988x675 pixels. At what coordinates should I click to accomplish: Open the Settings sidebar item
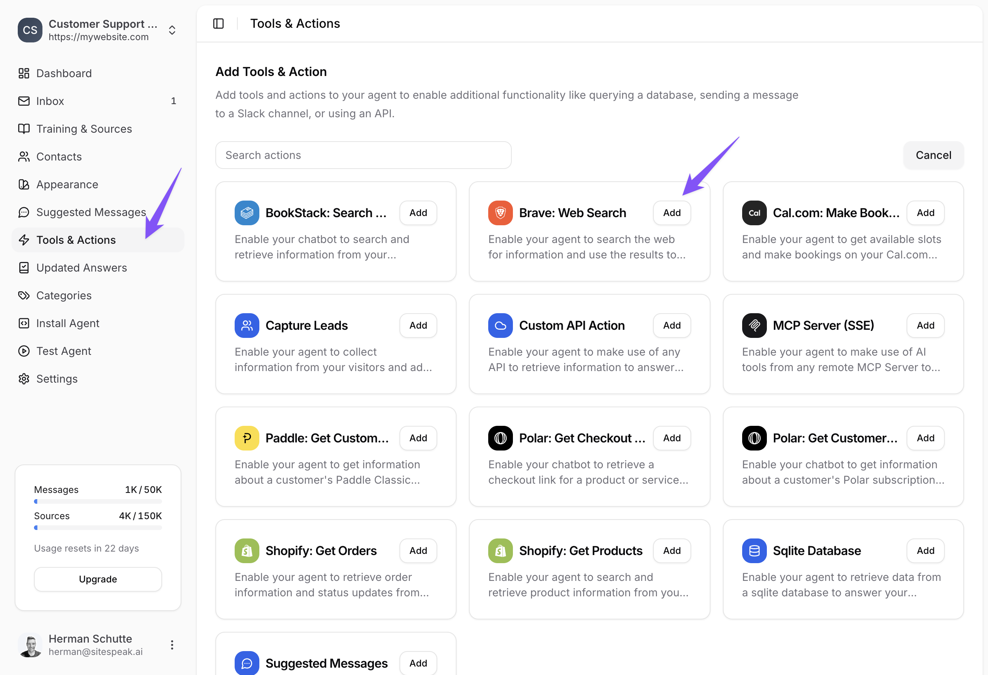(x=57, y=379)
